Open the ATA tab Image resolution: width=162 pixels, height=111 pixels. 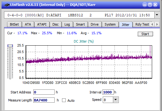click(28, 24)
